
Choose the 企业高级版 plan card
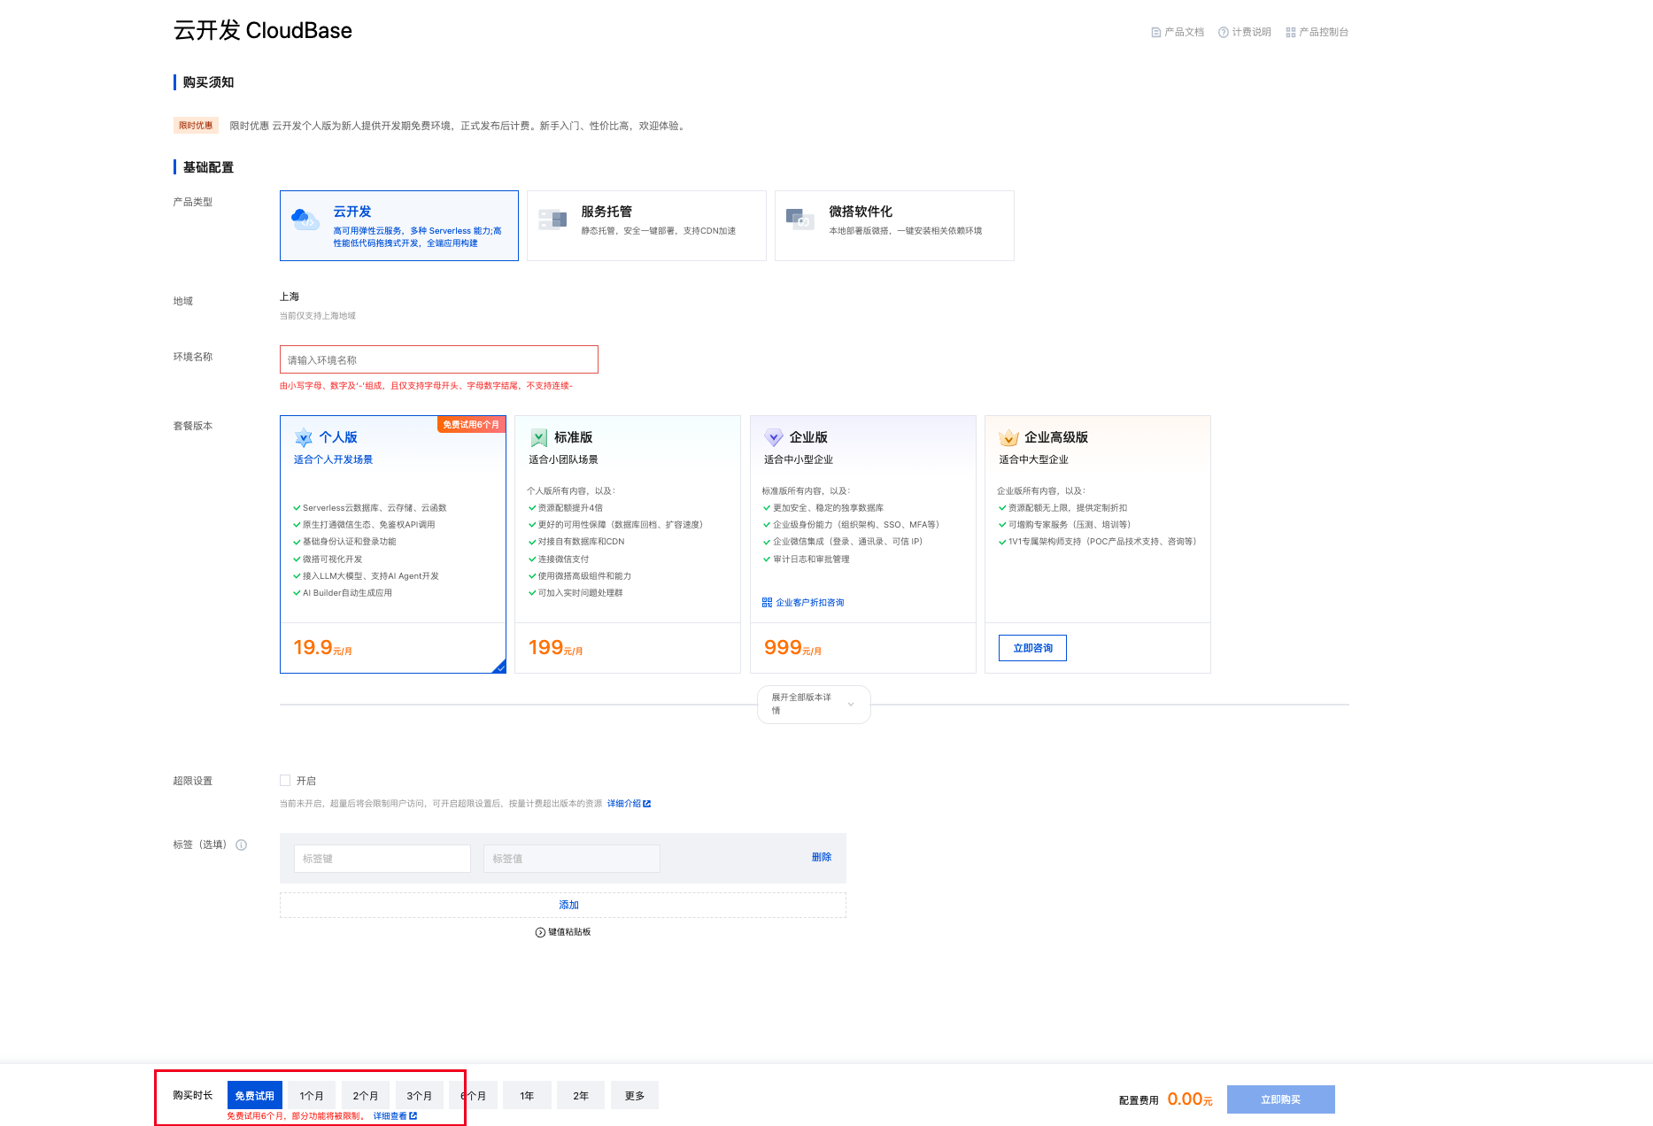click(x=1098, y=544)
